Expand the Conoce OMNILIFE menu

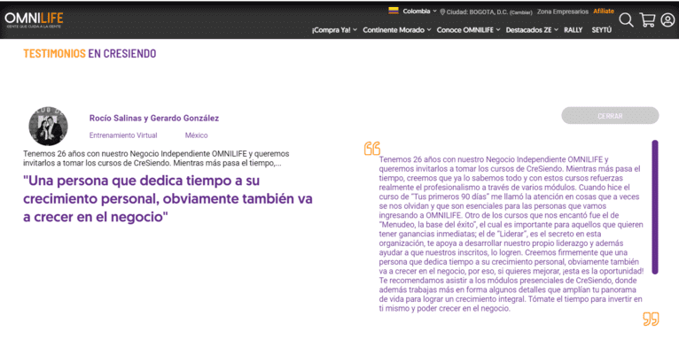tap(468, 30)
